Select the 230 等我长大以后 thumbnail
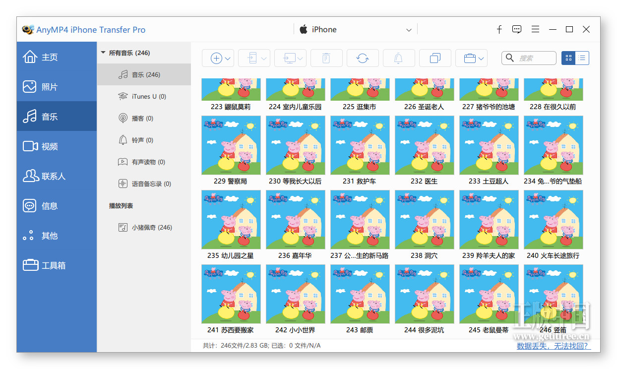The image size is (617, 369). pyautogui.click(x=296, y=145)
